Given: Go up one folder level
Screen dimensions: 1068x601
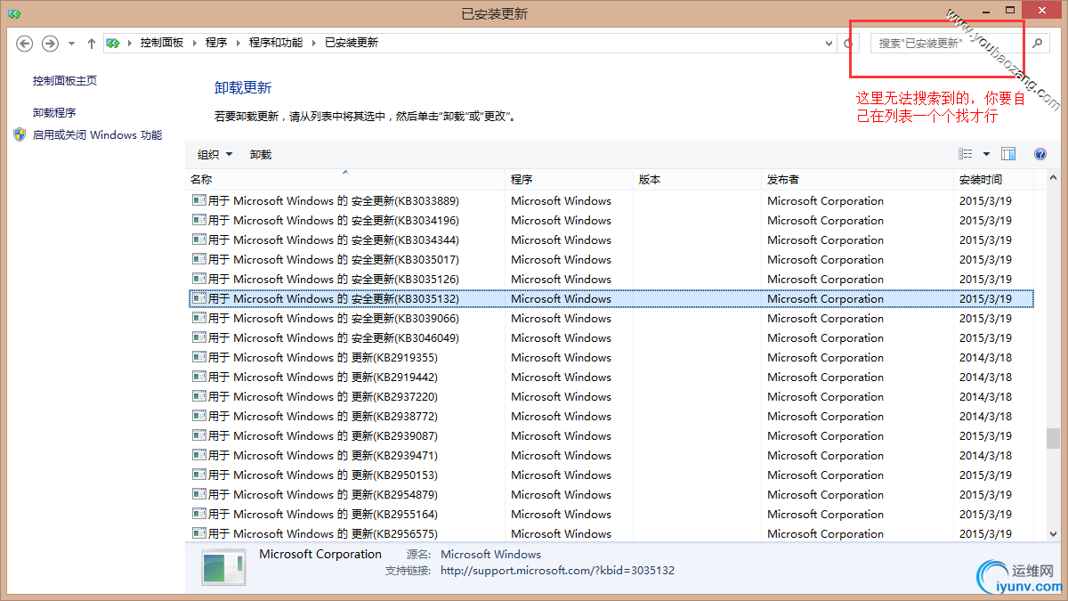Looking at the screenshot, I should (92, 43).
